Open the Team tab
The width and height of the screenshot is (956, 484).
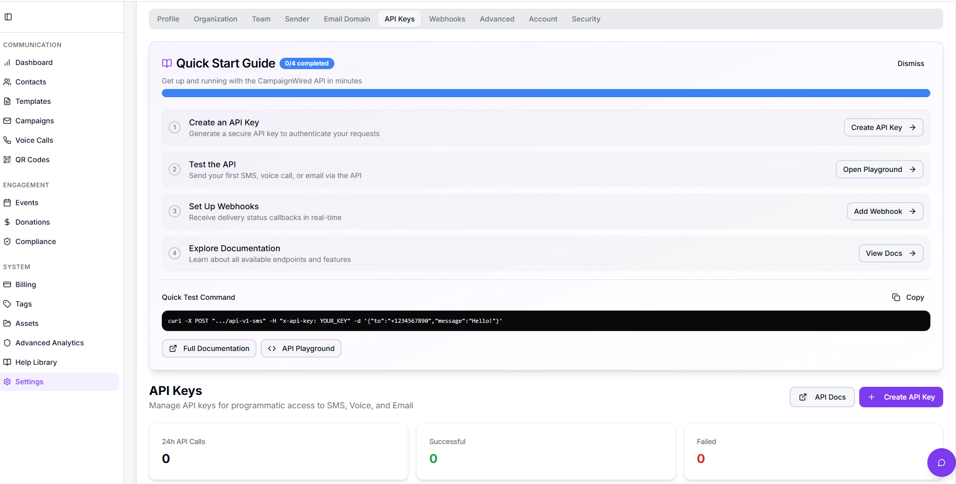pyautogui.click(x=261, y=19)
